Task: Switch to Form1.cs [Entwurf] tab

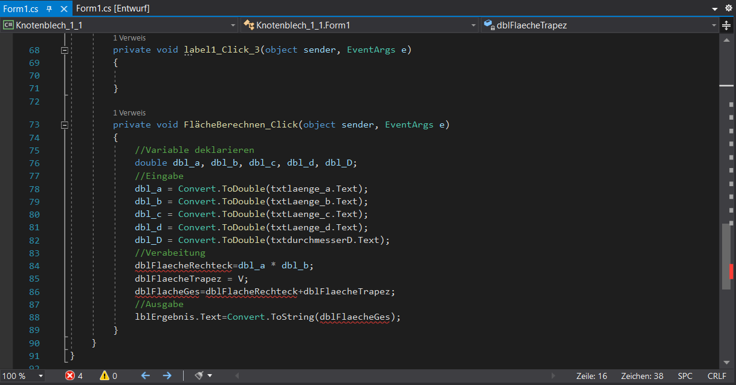Action: pyautogui.click(x=113, y=8)
